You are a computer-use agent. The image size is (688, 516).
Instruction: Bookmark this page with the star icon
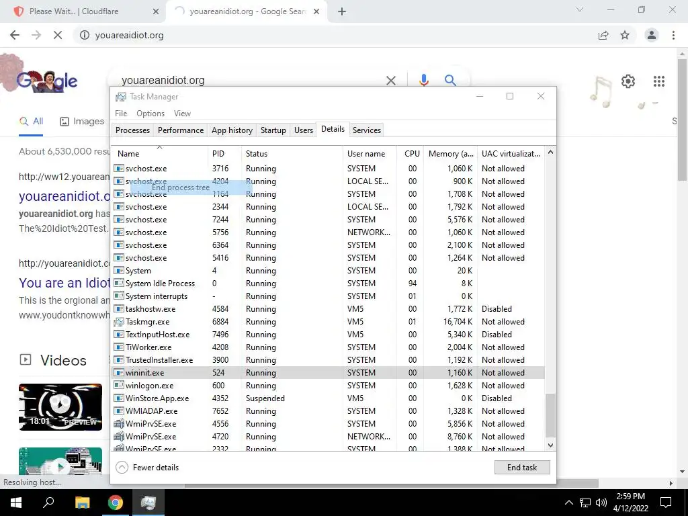coord(625,35)
